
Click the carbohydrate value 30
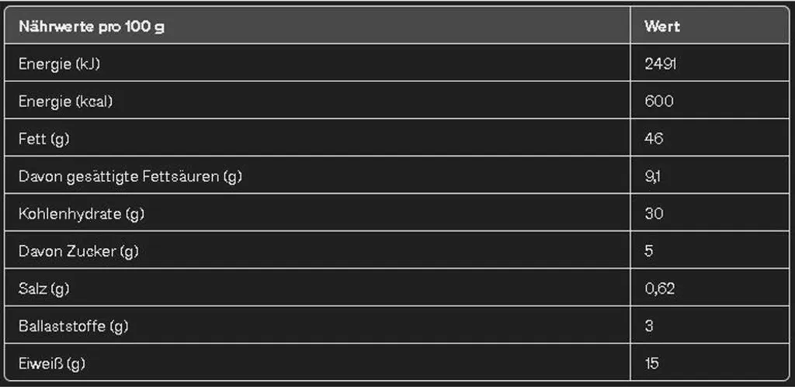point(654,214)
